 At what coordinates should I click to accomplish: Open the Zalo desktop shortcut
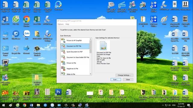pos(27,35)
